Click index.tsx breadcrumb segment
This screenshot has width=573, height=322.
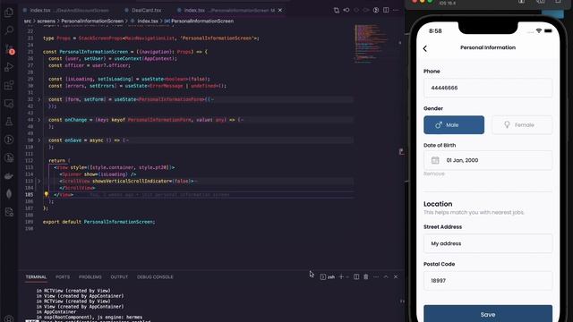(148, 21)
